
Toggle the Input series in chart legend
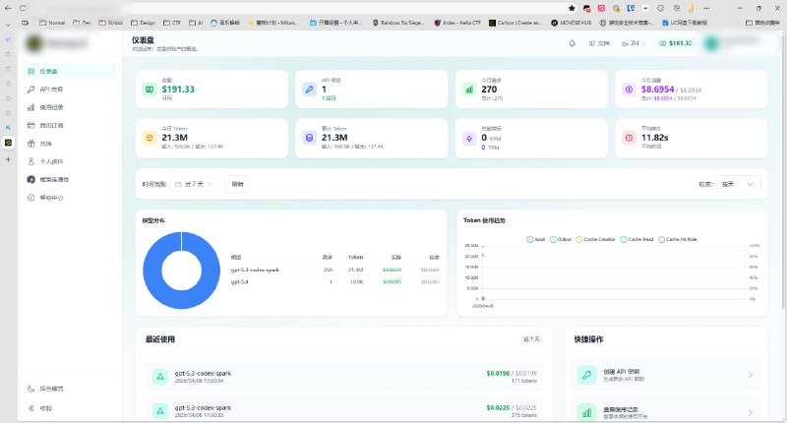tap(535, 239)
